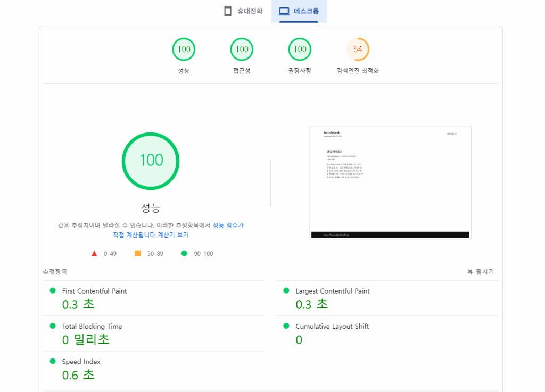The image size is (545, 392).
Task: Open the 접근성 score gauge
Action: pyautogui.click(x=242, y=49)
